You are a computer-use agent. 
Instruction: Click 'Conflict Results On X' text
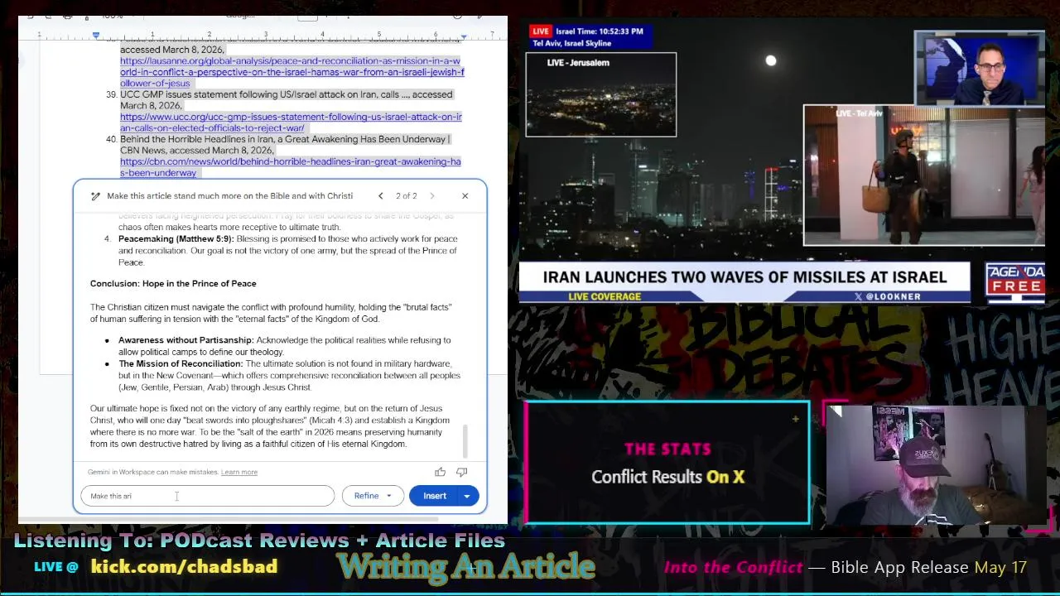(667, 477)
